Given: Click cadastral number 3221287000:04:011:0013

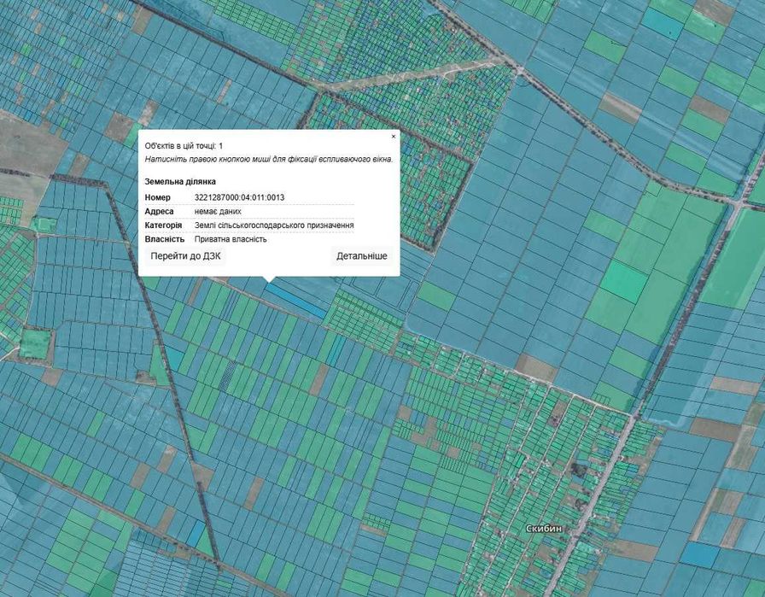Looking at the screenshot, I should (x=239, y=197).
